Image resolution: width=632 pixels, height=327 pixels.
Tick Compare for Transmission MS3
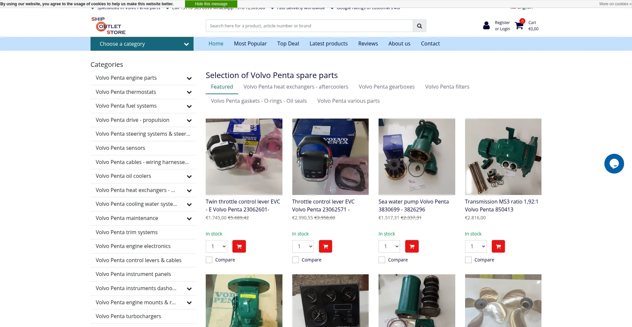click(468, 260)
